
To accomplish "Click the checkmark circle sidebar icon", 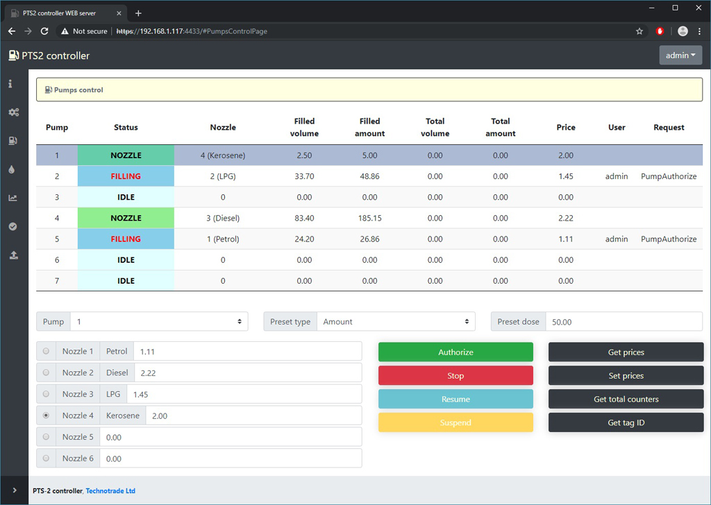I will click(13, 227).
